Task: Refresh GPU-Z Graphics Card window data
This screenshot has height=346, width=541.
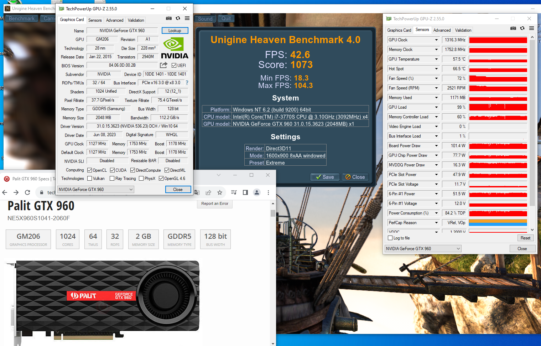Action: [x=178, y=18]
